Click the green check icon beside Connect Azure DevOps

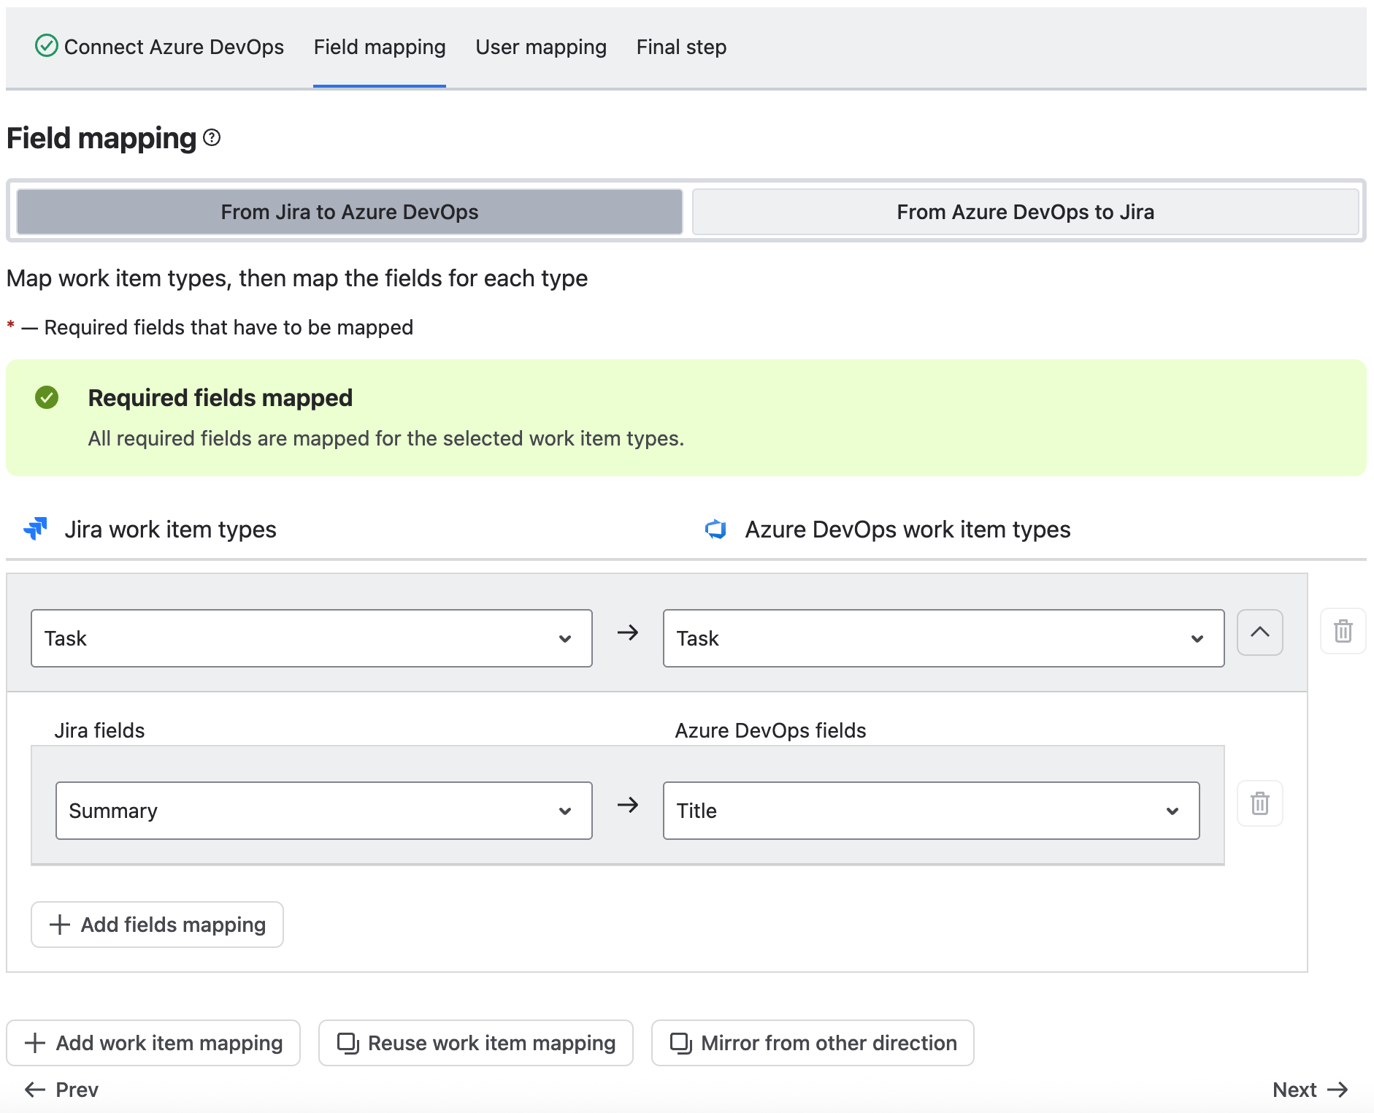pyautogui.click(x=46, y=46)
